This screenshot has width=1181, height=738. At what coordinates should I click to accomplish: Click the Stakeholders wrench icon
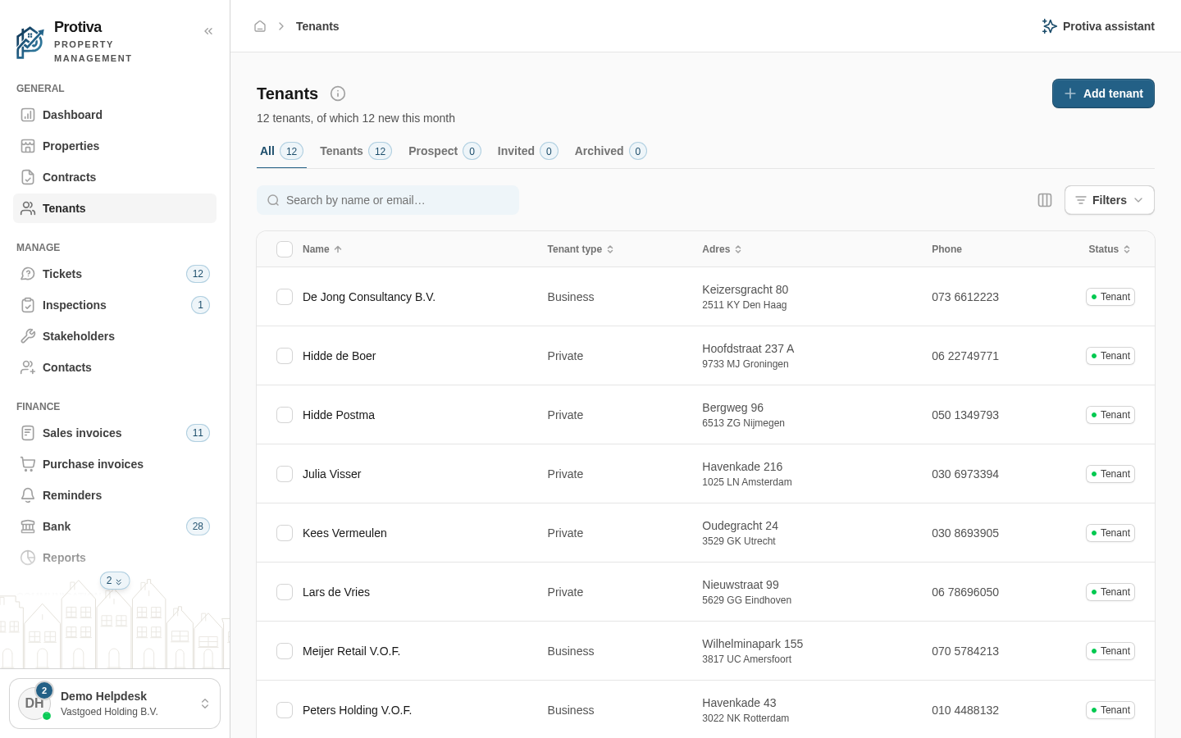(x=28, y=336)
